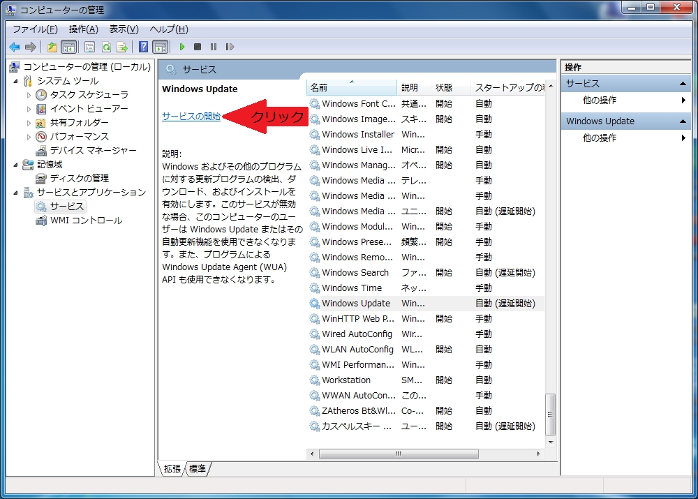Click the Back arrow toolbar icon
This screenshot has width=698, height=499.
tap(15, 47)
